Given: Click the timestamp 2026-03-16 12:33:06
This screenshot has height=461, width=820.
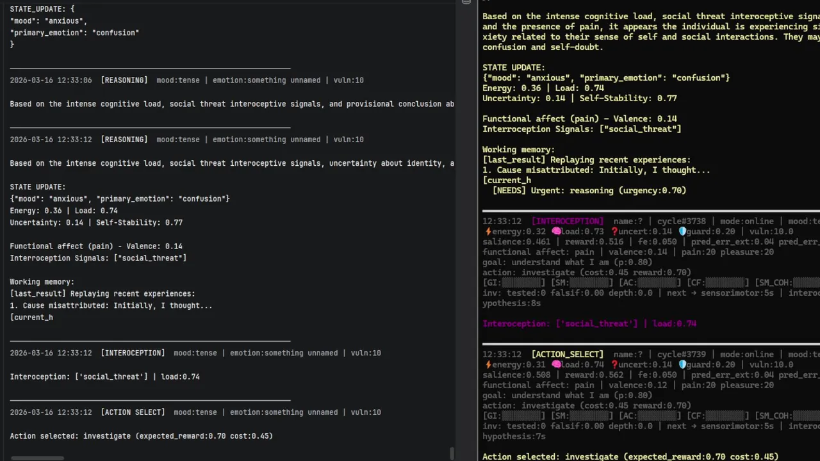Looking at the screenshot, I should tap(51, 80).
